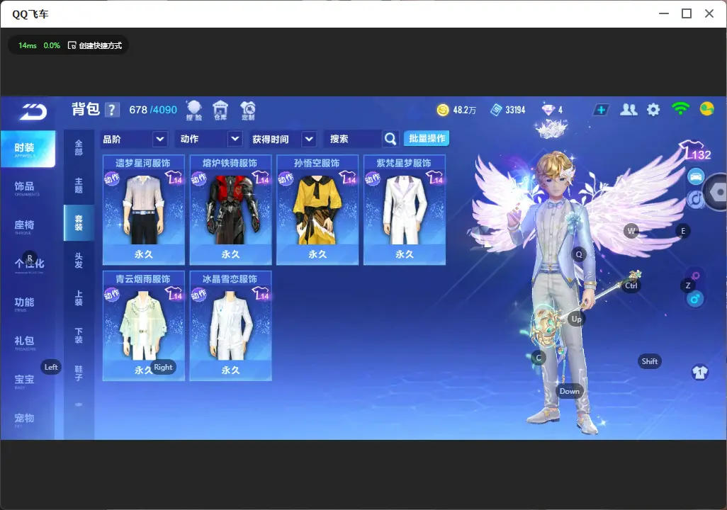Maximize the QQ飞车 window
The height and width of the screenshot is (510, 727).
point(687,14)
